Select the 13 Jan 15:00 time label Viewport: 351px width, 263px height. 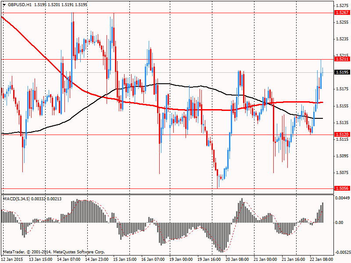pyautogui.click(x=40, y=259)
